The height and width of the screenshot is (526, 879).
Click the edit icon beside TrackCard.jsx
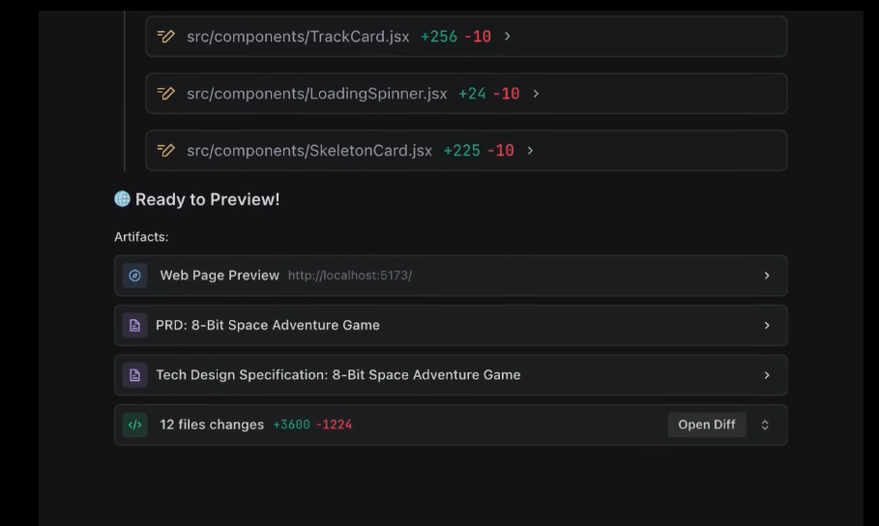(x=166, y=37)
